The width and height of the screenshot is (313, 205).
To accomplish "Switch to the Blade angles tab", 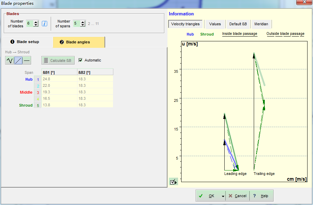I will (x=79, y=42).
